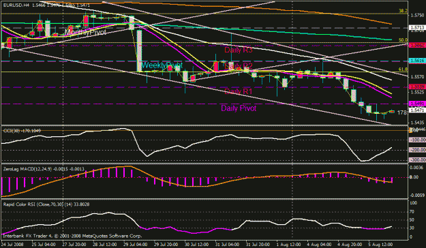Click the 50 level on RSI scale
426x248 pixels.
coord(412,220)
